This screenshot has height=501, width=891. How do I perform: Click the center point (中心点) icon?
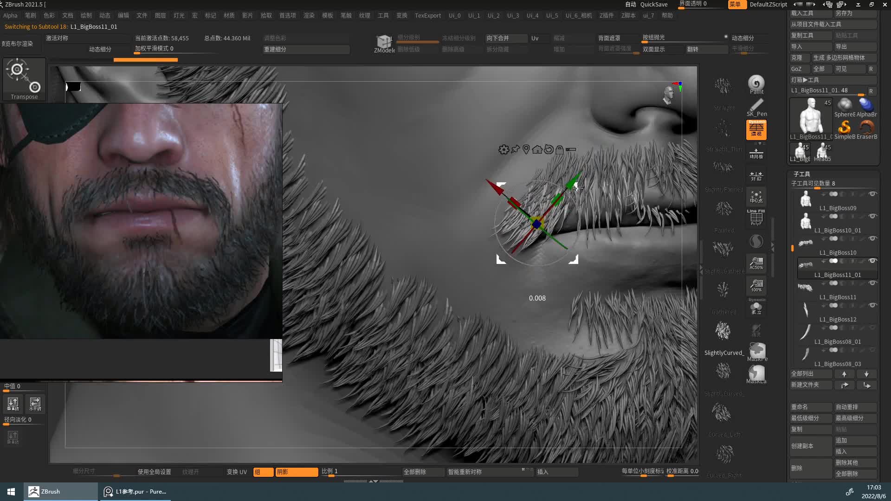[756, 197]
